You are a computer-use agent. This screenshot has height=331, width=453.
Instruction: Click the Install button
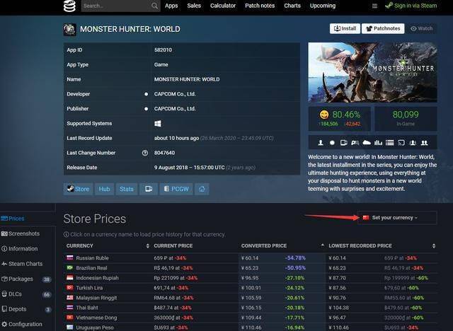point(345,28)
